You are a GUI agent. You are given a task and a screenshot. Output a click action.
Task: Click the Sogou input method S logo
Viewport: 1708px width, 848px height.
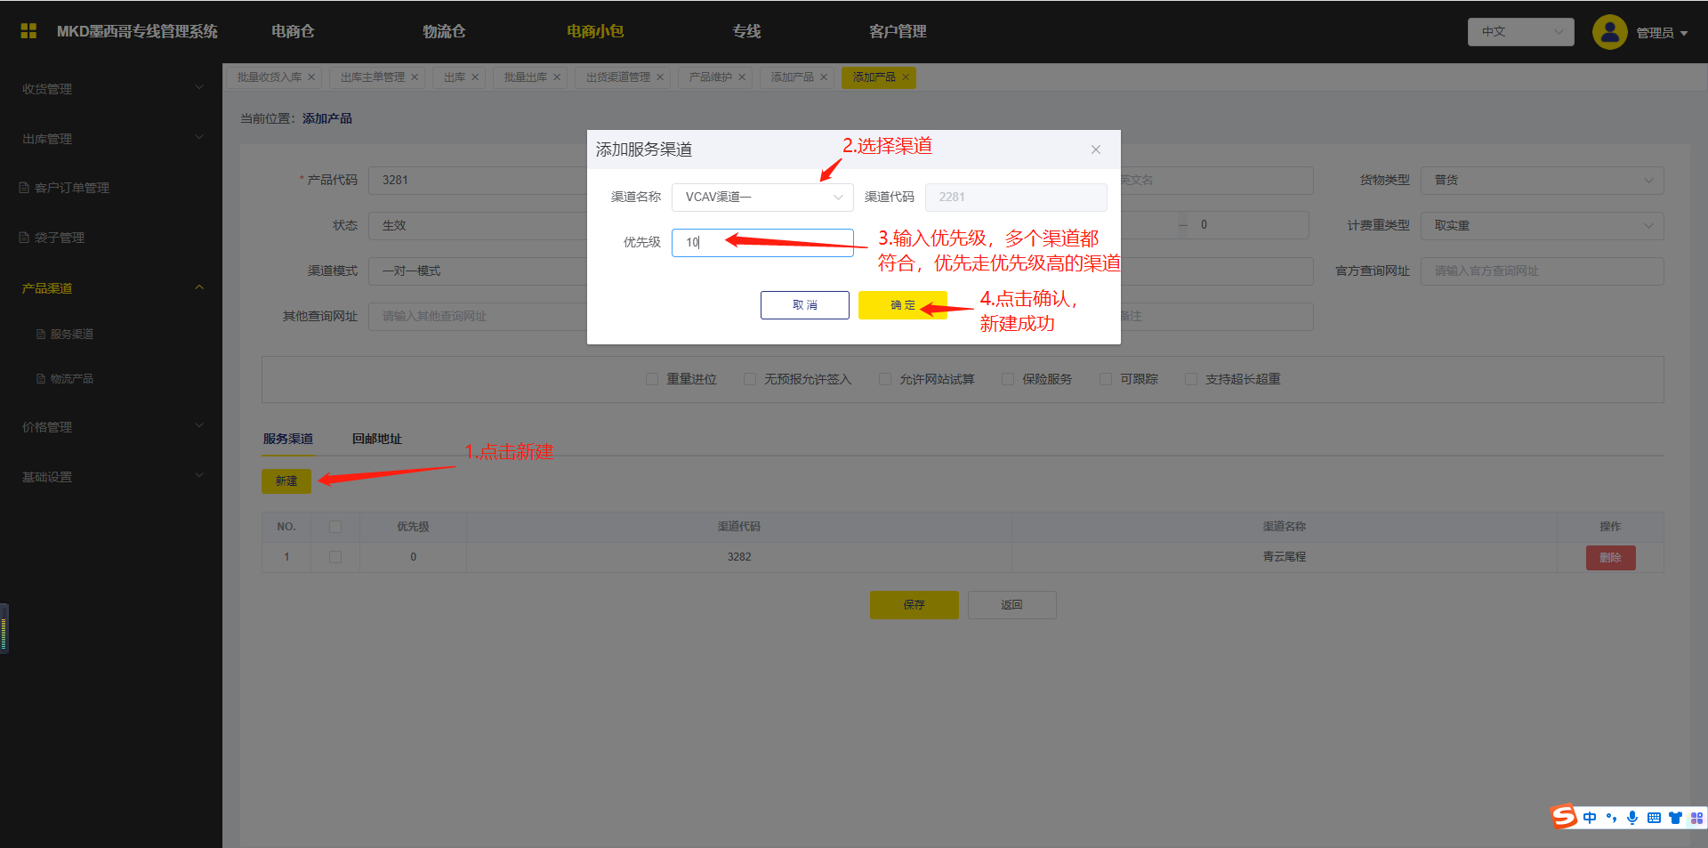[1564, 817]
